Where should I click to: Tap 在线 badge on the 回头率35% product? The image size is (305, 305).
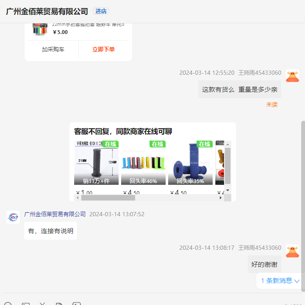tap(205, 144)
